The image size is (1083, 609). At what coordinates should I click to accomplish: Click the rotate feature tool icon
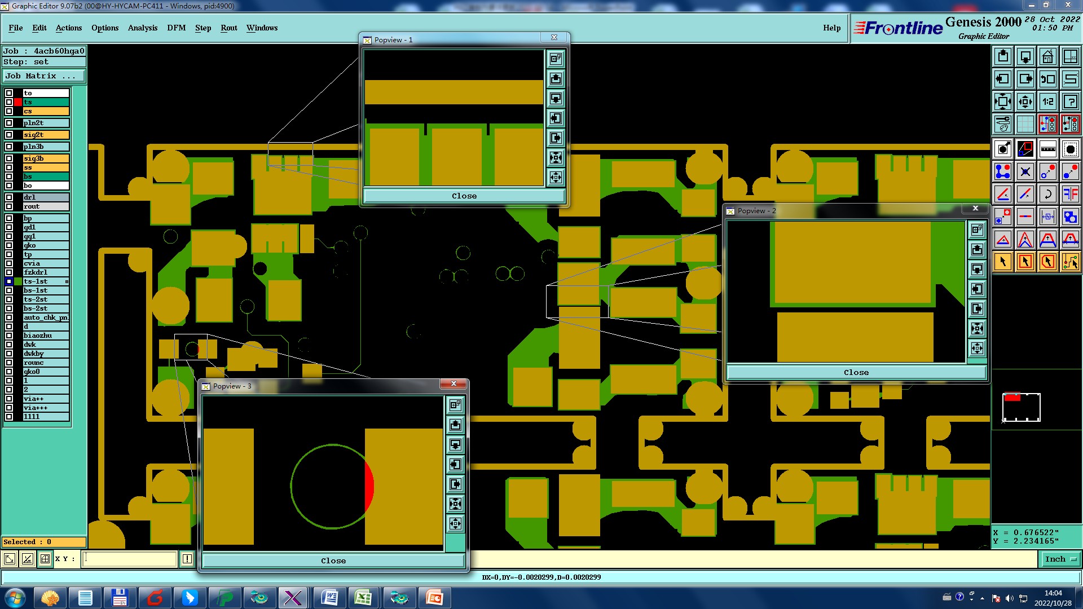click(x=1047, y=195)
